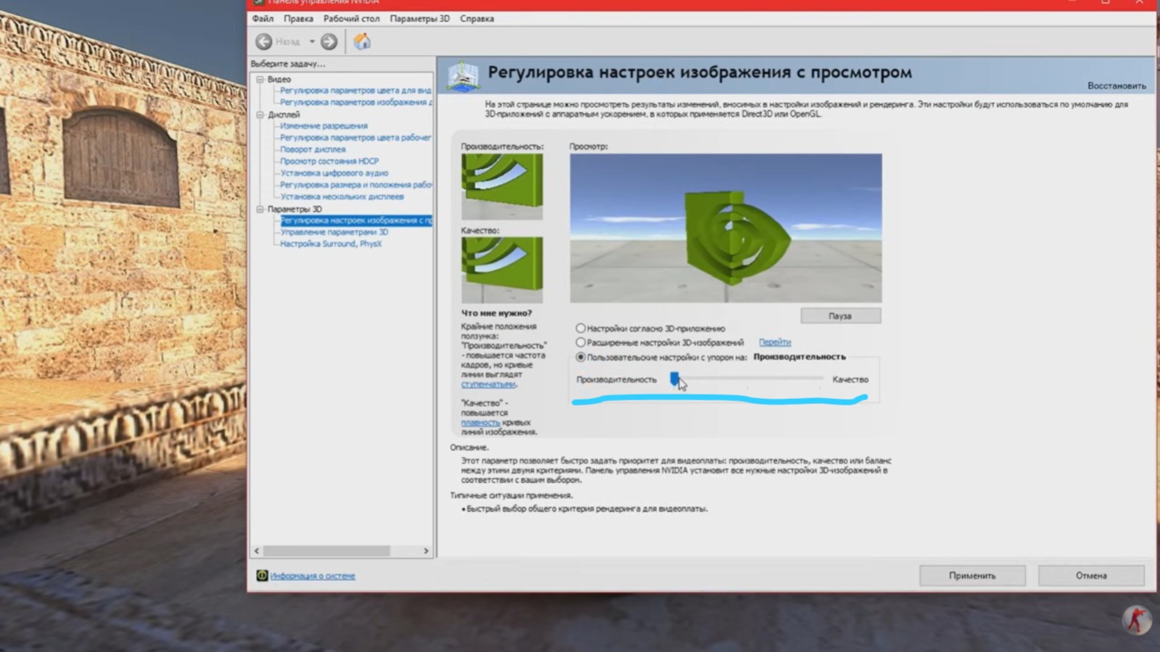The image size is (1160, 652).
Task: Collapse the Параметры 3D tree section
Action: point(260,209)
